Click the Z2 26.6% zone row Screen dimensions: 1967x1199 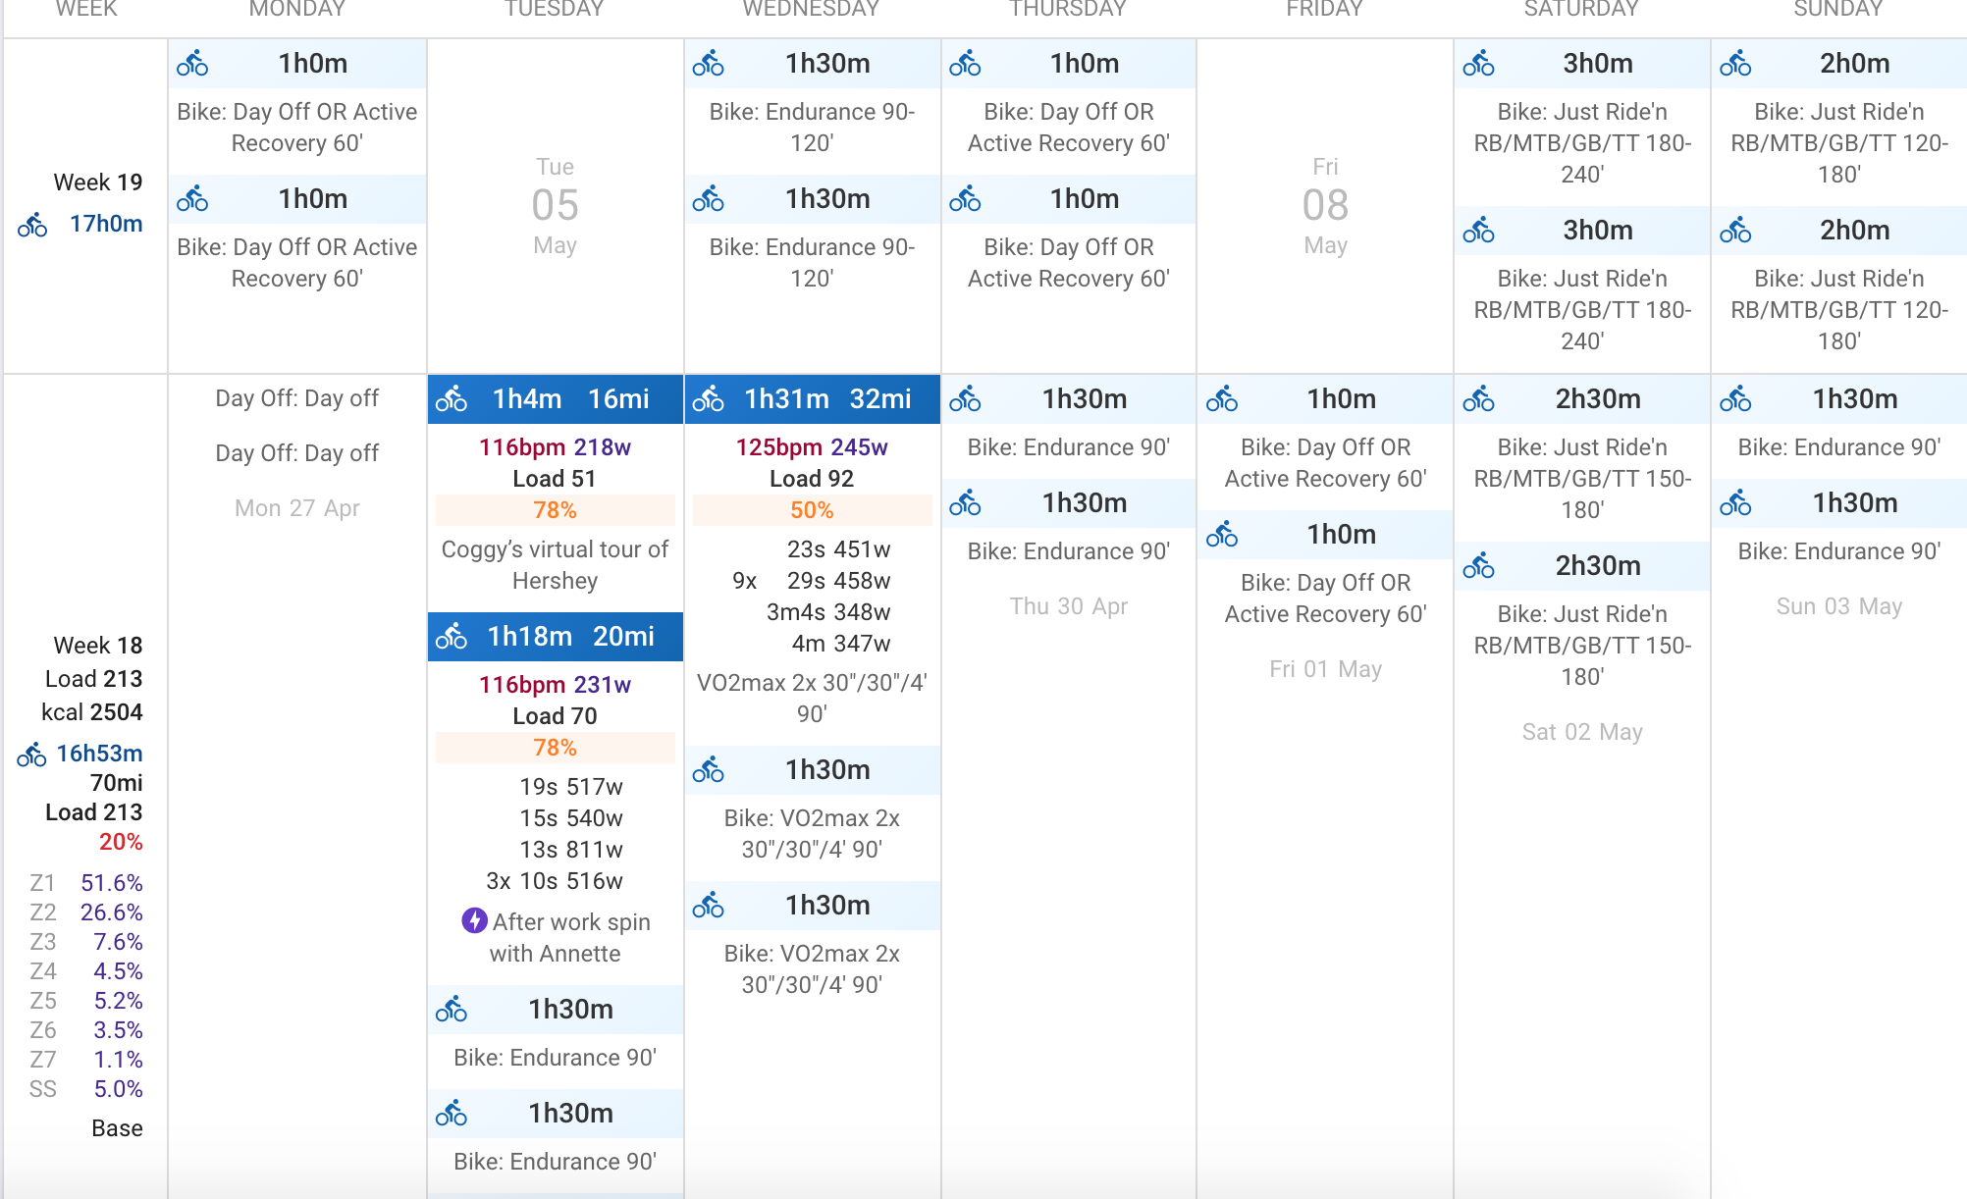pos(86,912)
